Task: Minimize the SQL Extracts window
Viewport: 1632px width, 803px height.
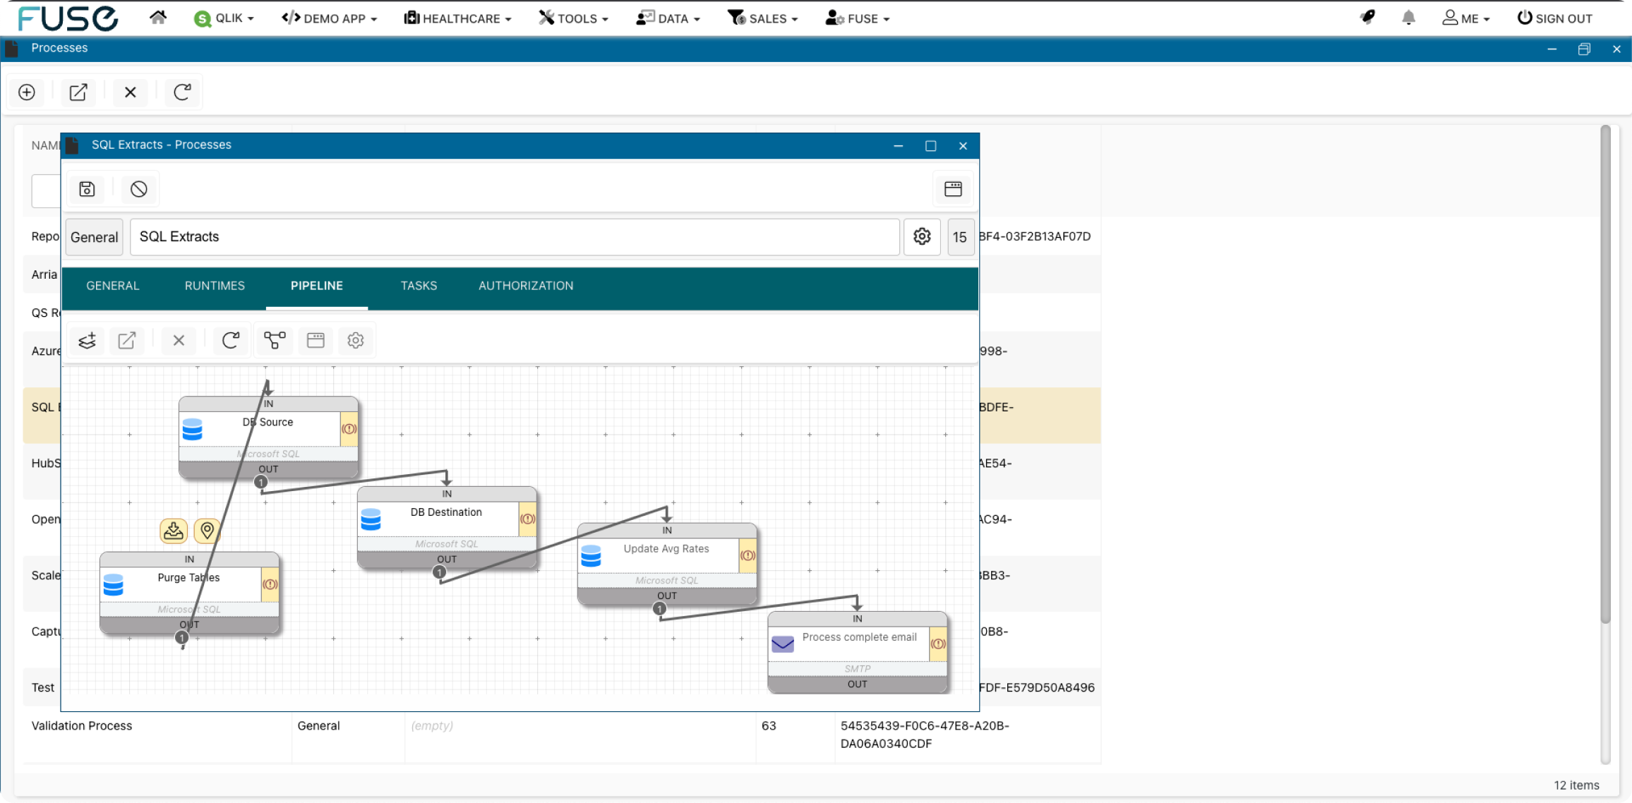Action: tap(898, 146)
